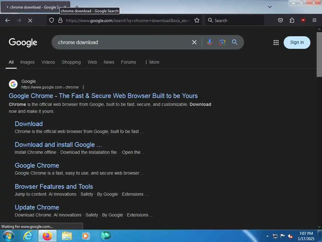The width and height of the screenshot is (322, 242).
Task: Open the uBlock Origin extension icon
Action: click(303, 20)
